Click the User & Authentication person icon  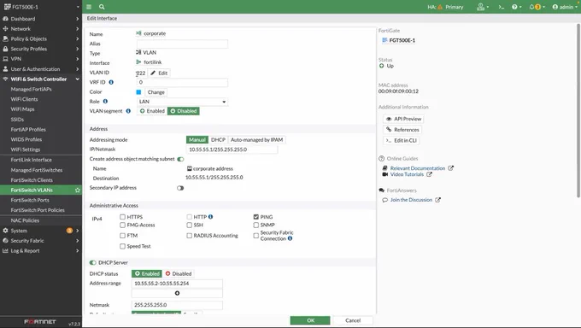tap(5, 69)
